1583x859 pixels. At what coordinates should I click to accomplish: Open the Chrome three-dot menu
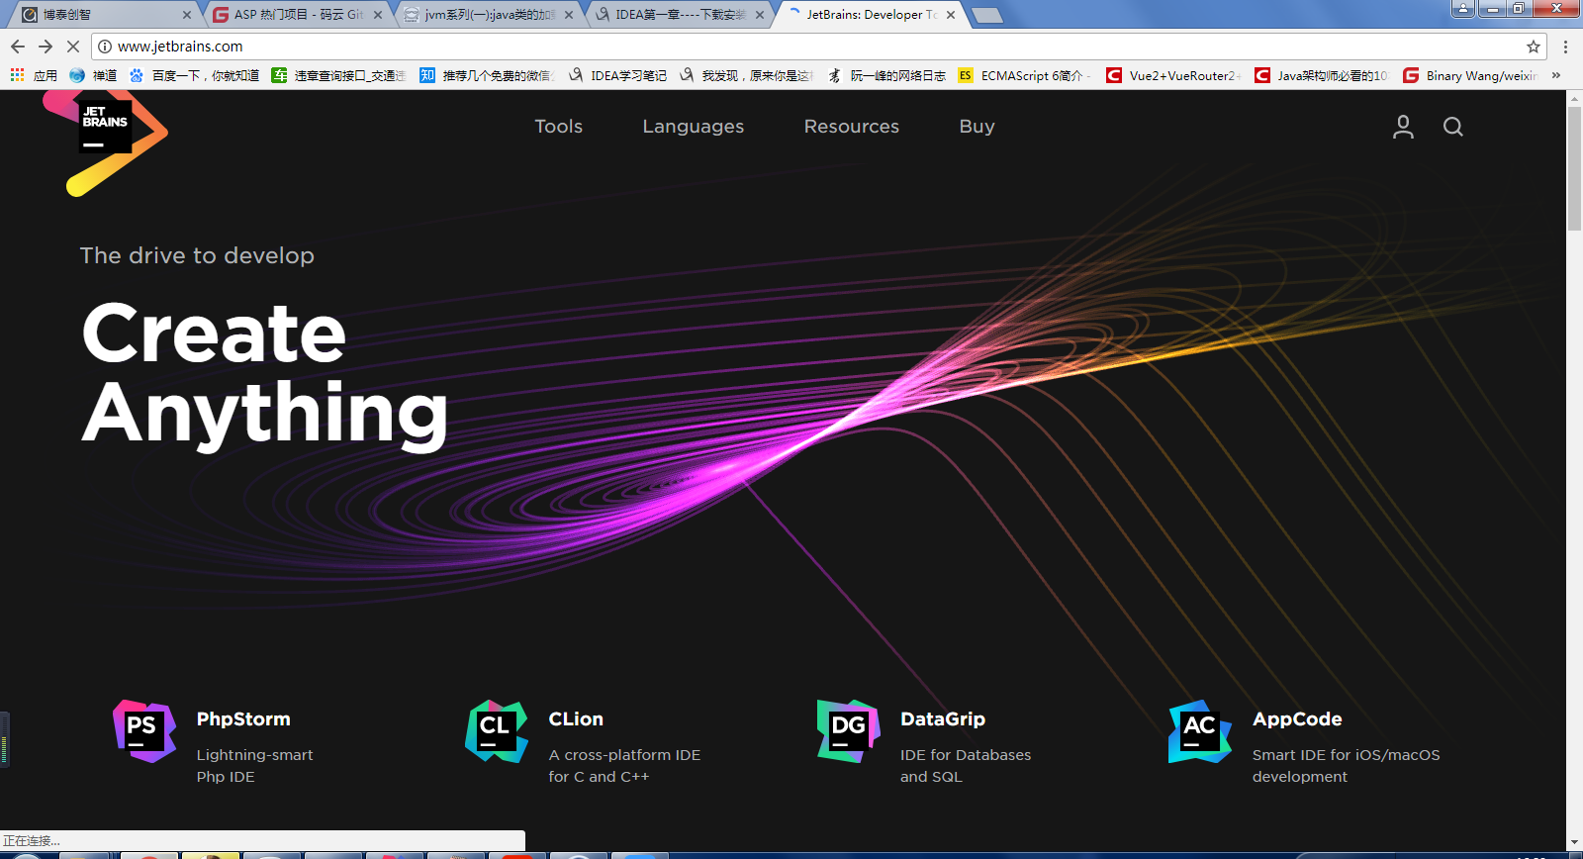[1565, 47]
